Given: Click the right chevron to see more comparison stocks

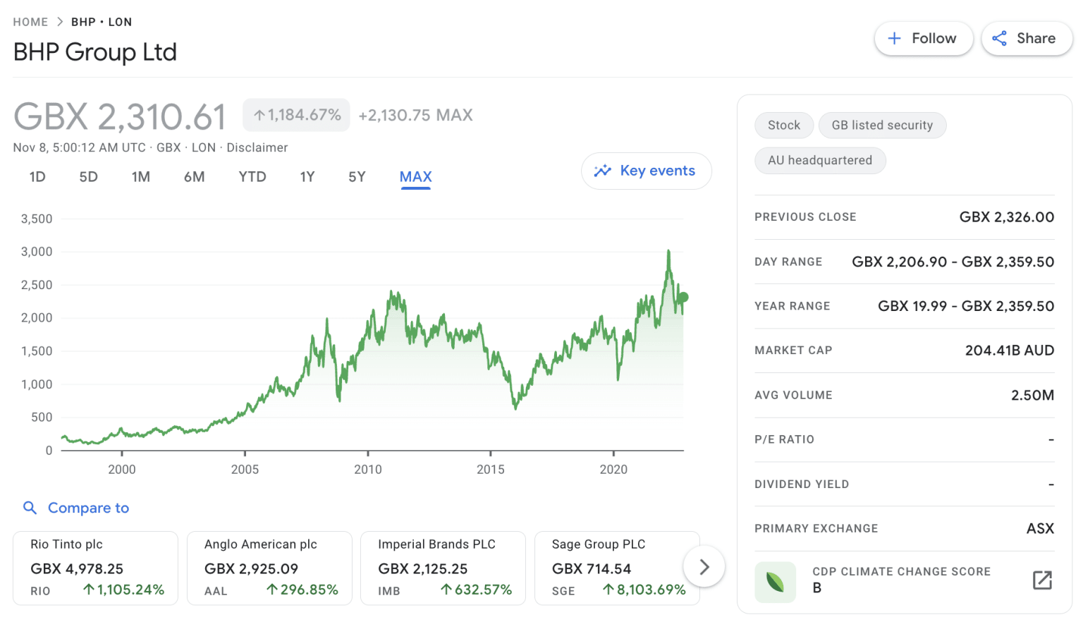Looking at the screenshot, I should (x=704, y=566).
